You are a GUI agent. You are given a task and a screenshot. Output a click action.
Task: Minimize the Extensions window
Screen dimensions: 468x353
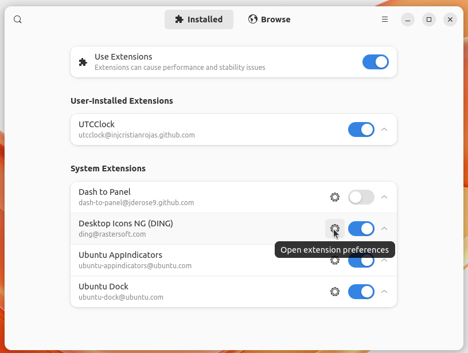[x=408, y=19]
